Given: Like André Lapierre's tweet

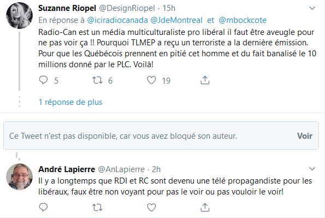Looking at the screenshot, I should [x=151, y=207].
